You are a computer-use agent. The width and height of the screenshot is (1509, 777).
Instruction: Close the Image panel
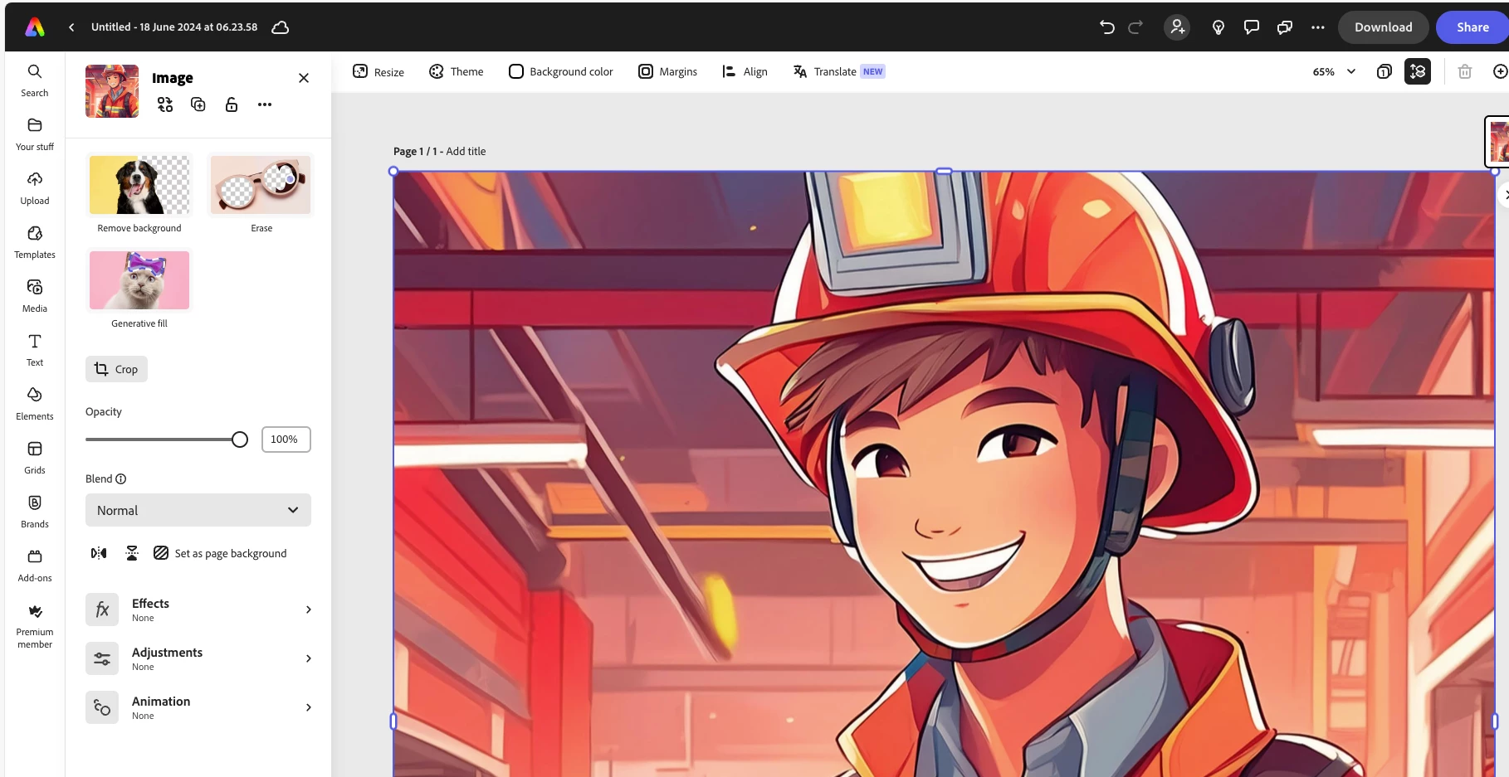coord(304,78)
